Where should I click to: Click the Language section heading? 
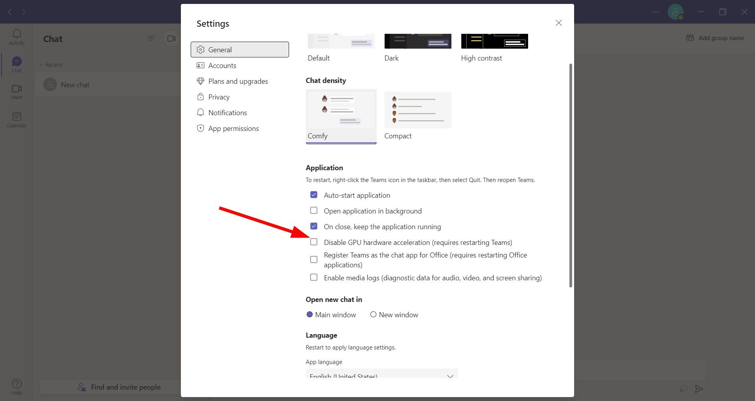pyautogui.click(x=321, y=335)
